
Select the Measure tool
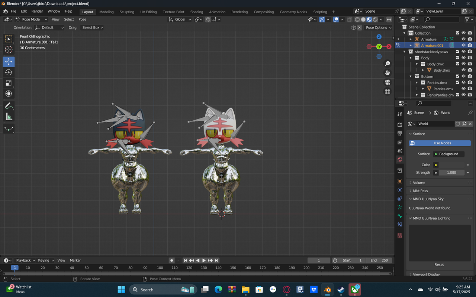point(9,117)
